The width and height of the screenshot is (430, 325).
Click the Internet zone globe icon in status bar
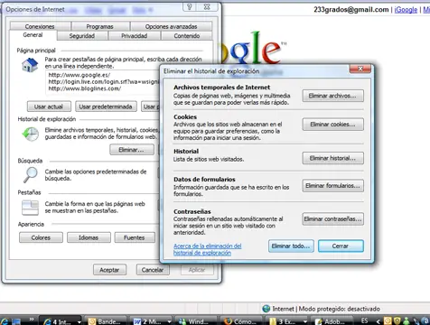tap(266, 309)
